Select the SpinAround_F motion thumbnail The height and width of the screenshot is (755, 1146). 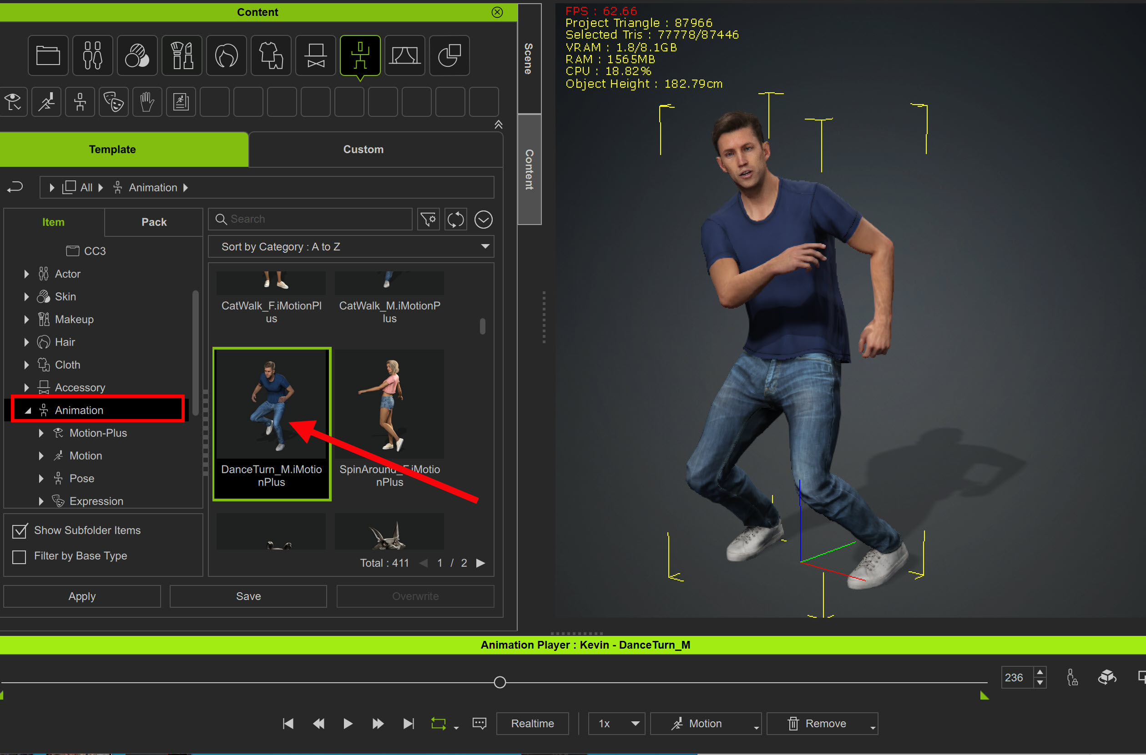[x=389, y=405]
